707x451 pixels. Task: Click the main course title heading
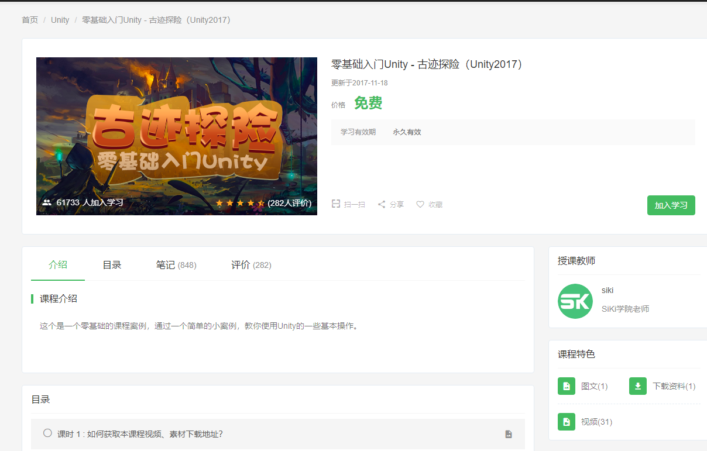click(429, 64)
